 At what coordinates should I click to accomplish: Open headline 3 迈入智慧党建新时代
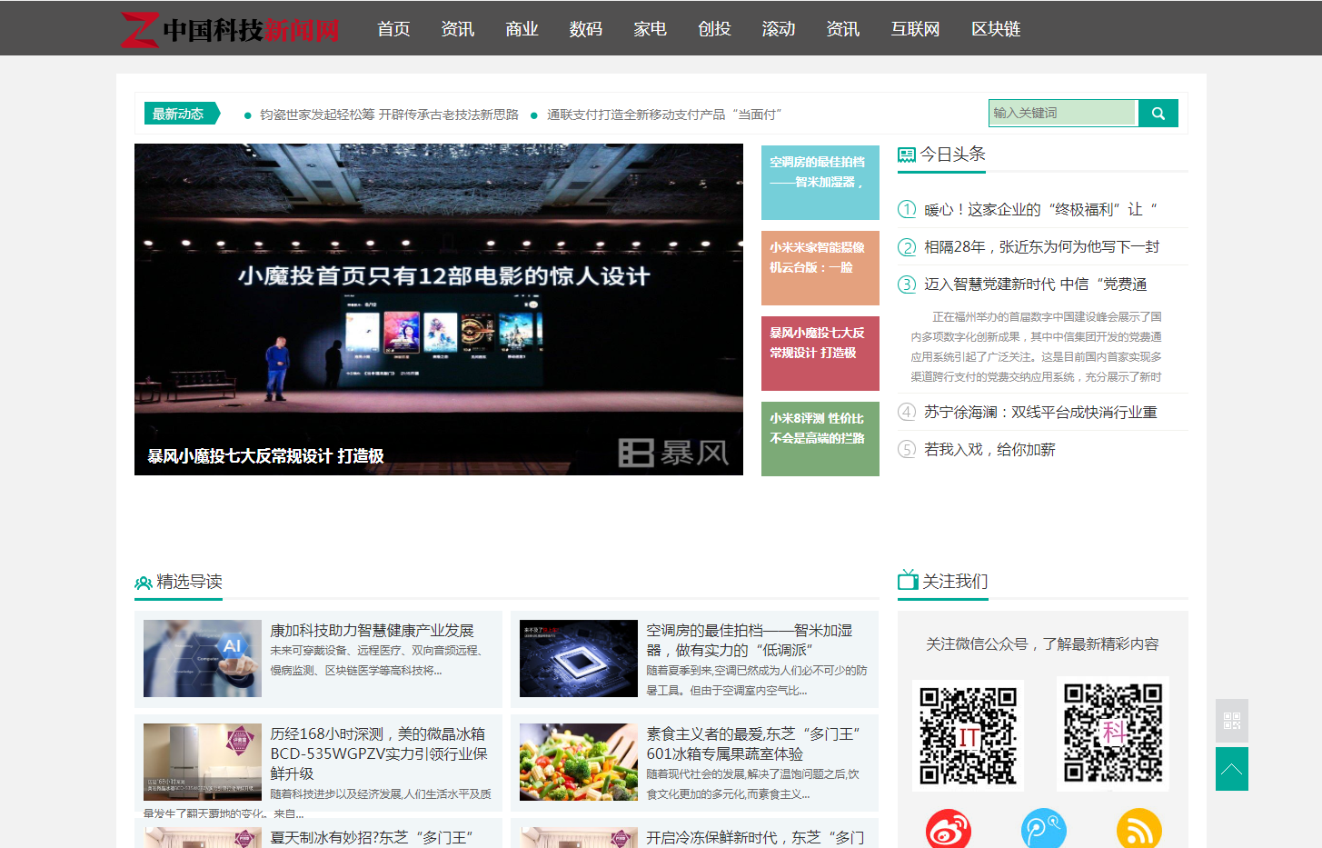click(1036, 284)
